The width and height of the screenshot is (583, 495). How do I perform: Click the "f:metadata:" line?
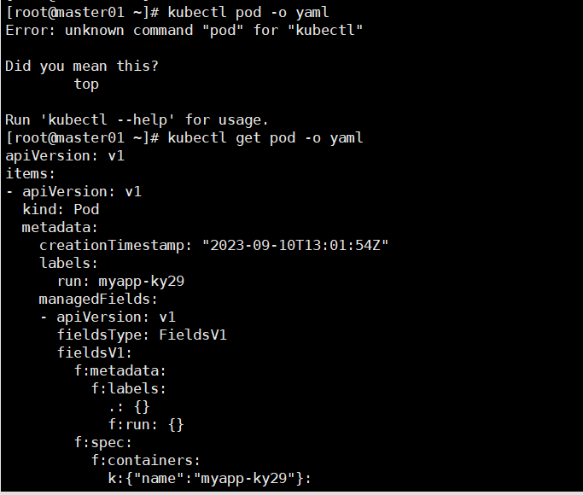[120, 370]
